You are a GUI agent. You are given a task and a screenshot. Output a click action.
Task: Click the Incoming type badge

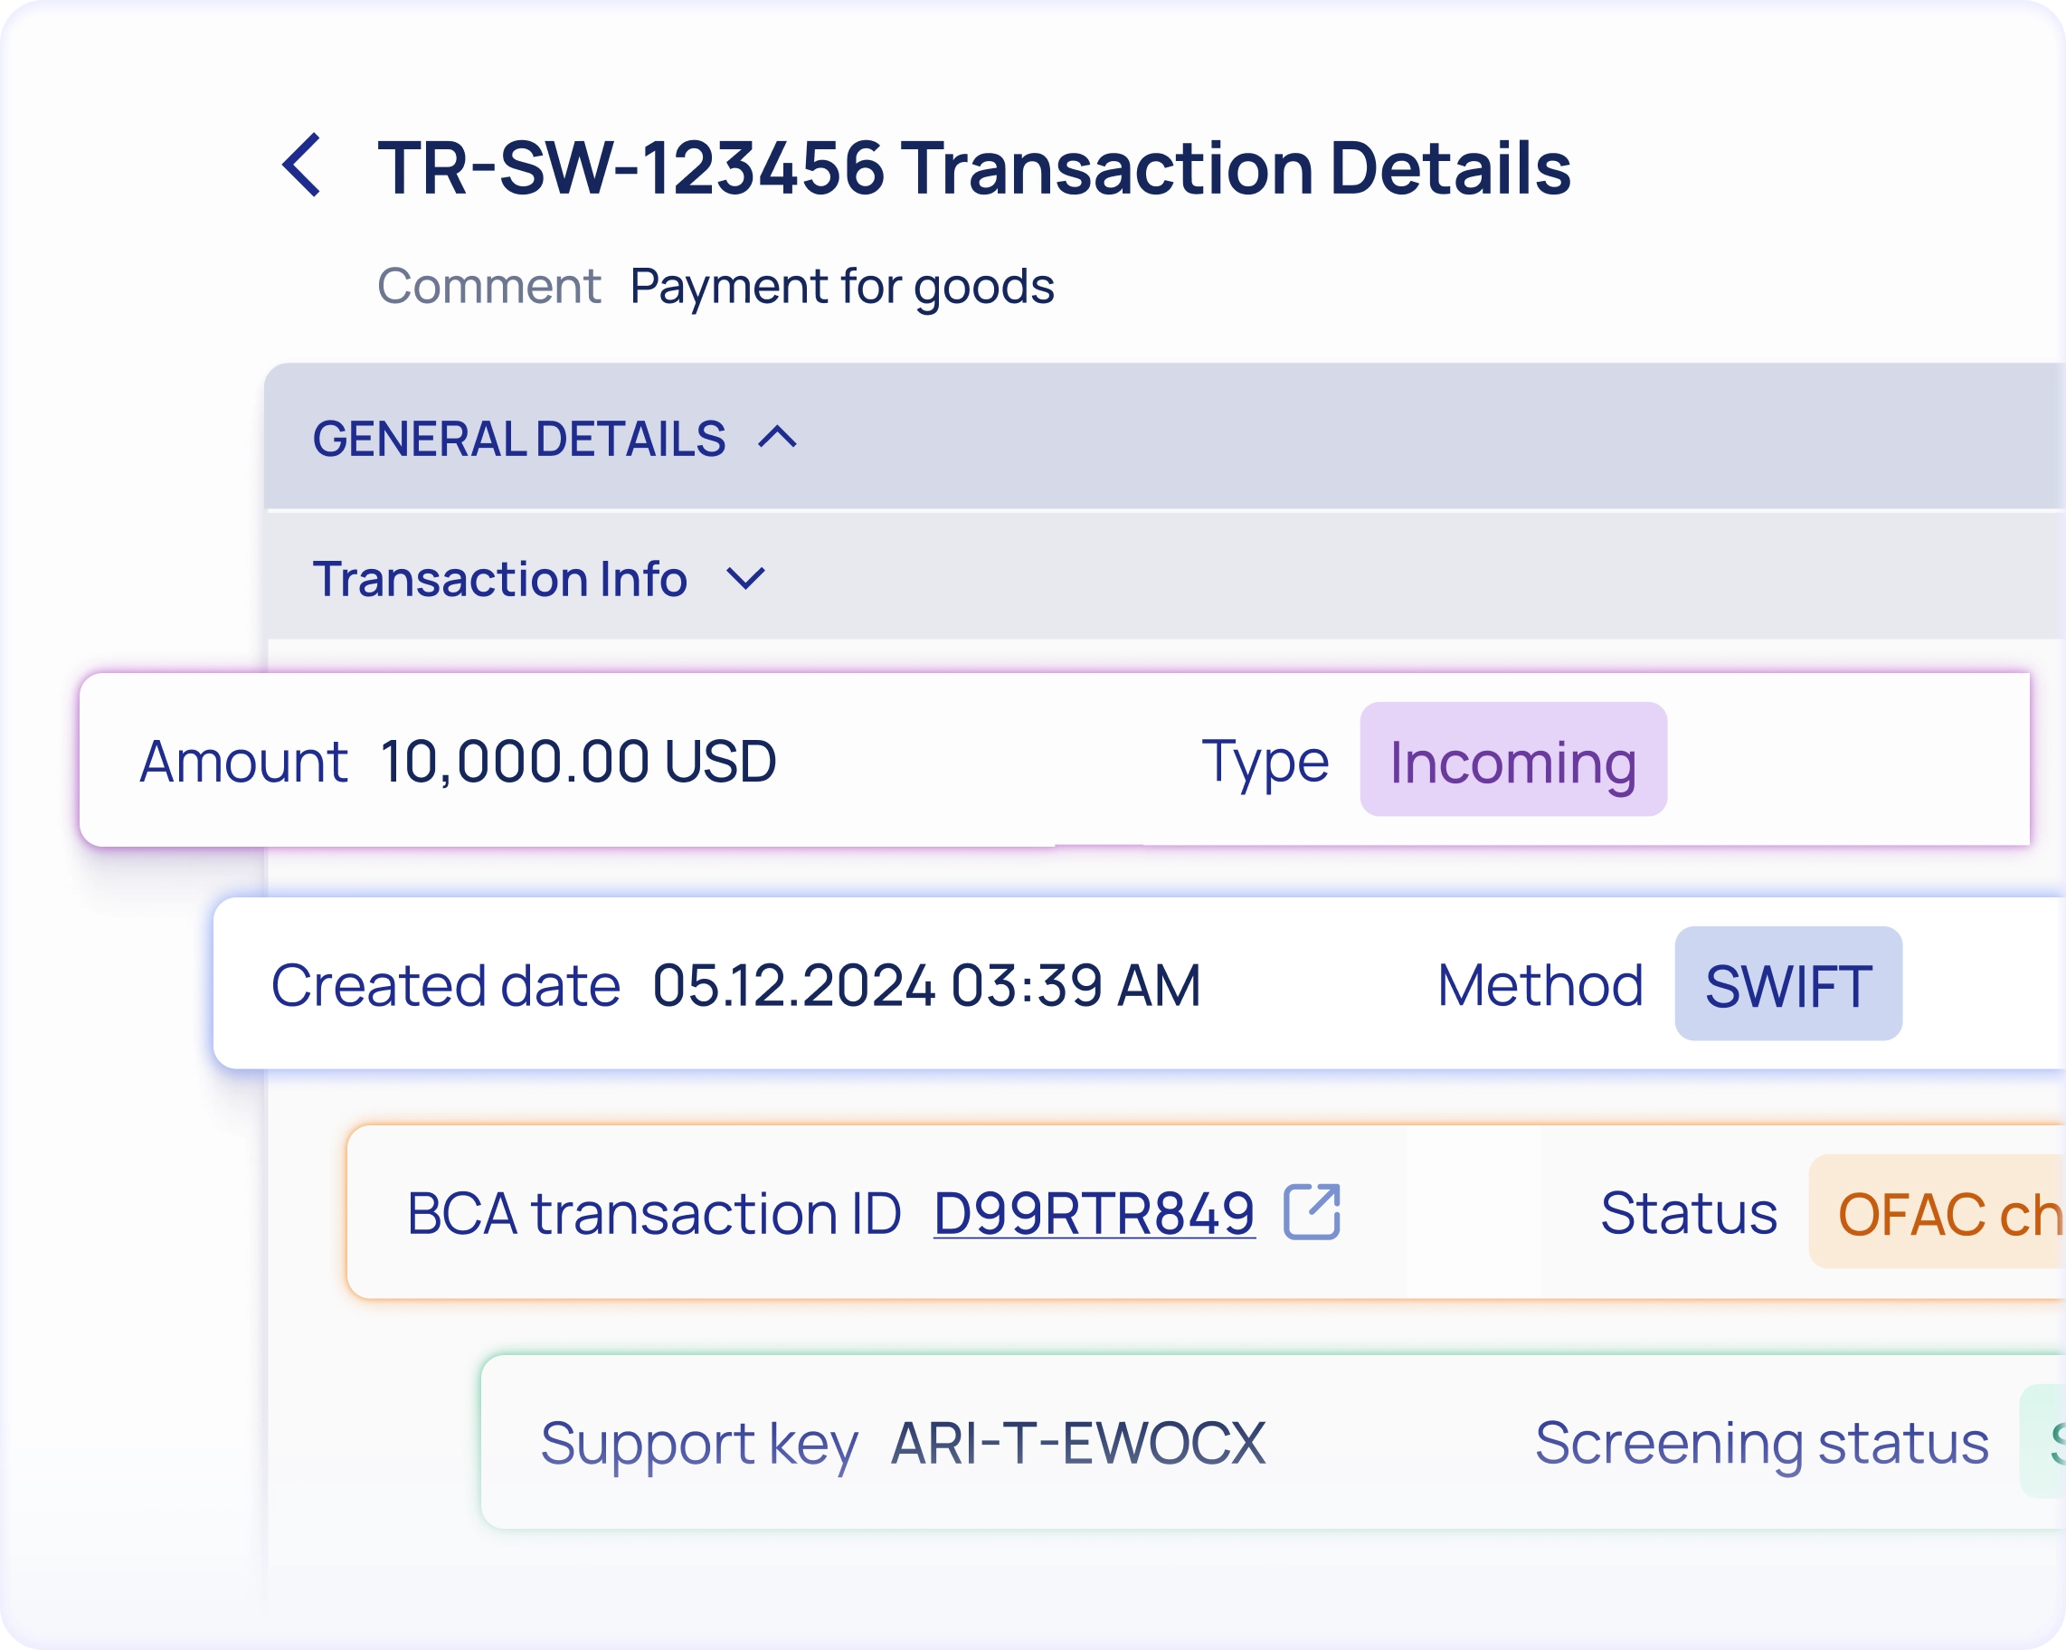click(x=1512, y=761)
